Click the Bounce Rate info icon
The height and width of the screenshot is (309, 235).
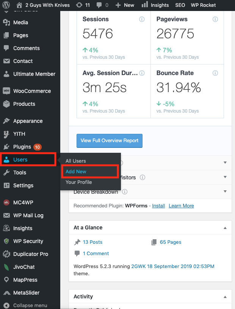point(215,73)
